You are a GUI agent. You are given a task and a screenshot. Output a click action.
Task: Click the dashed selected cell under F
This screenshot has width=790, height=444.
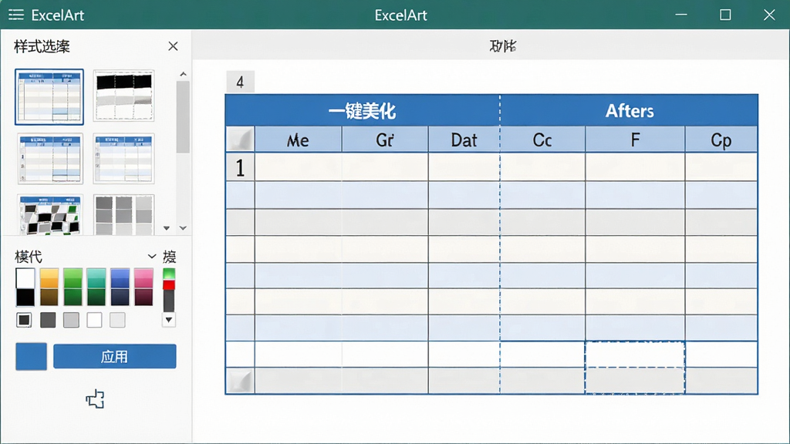(635, 368)
